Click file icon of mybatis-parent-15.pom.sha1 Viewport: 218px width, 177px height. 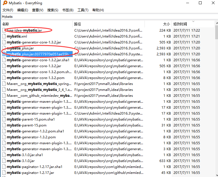click(4, 119)
